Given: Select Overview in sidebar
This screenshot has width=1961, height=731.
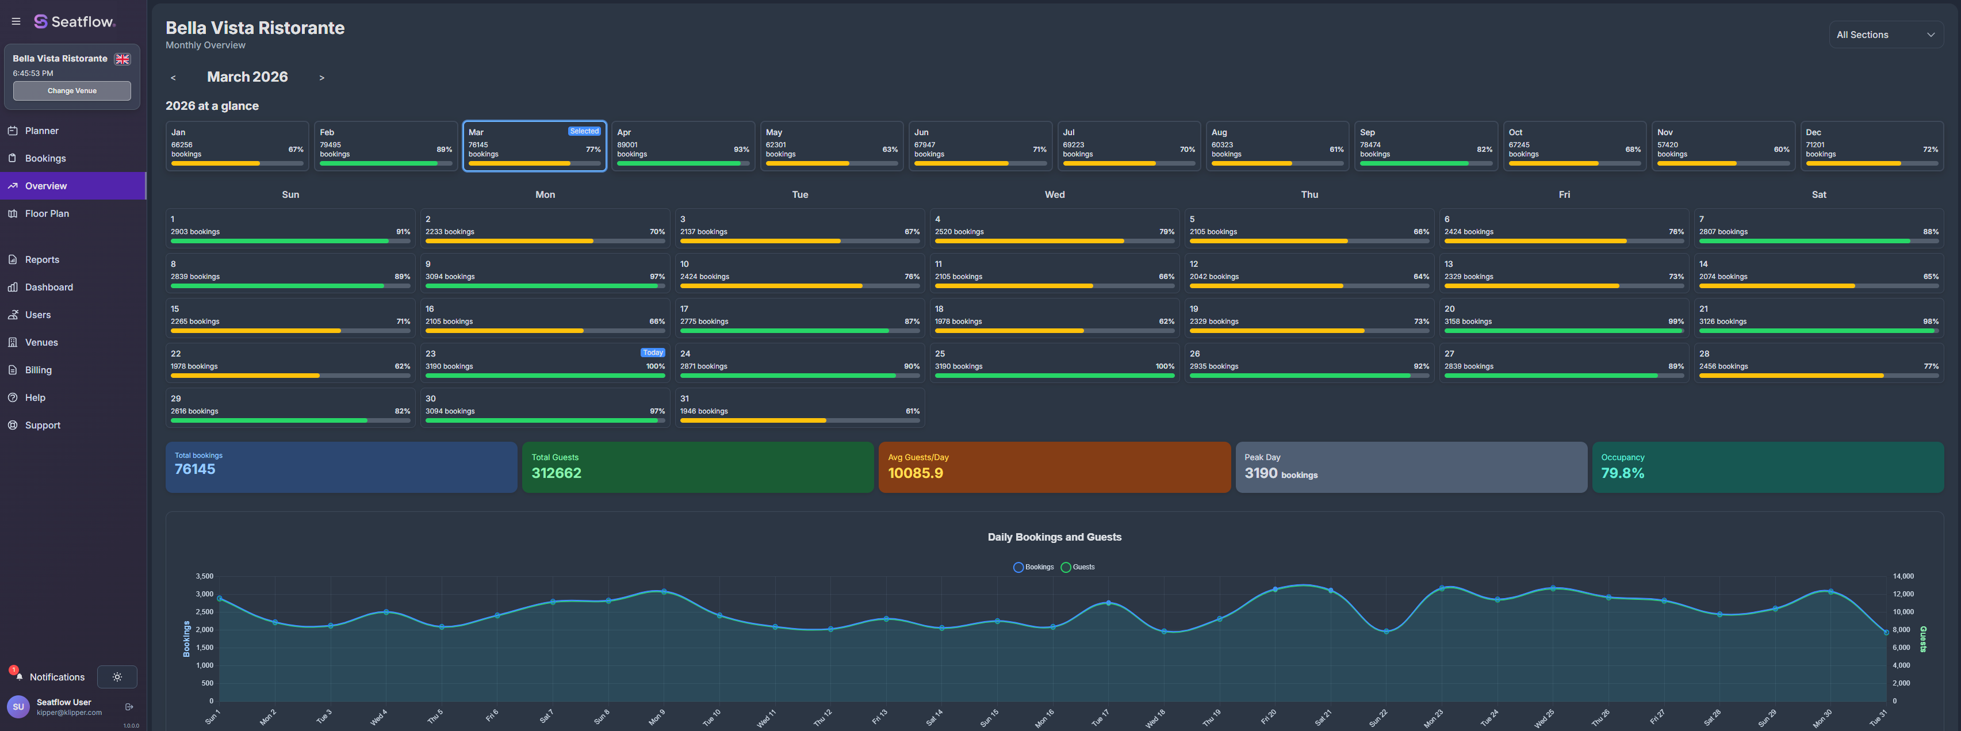Looking at the screenshot, I should [x=73, y=186].
